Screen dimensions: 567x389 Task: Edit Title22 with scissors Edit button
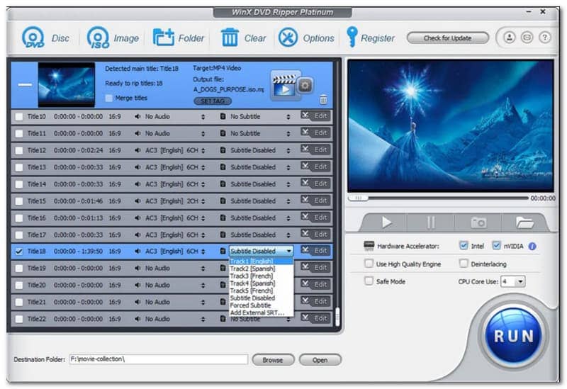pyautogui.click(x=315, y=318)
